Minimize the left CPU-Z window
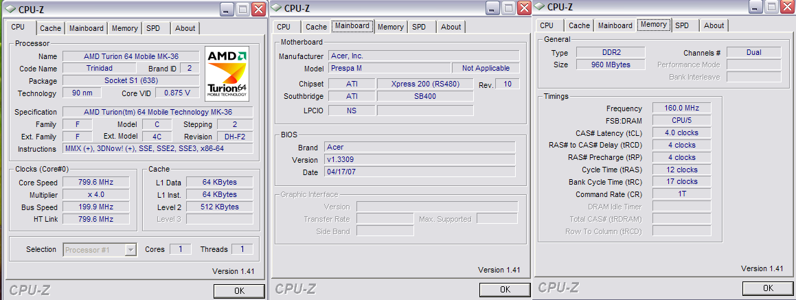The height and width of the screenshot is (300, 796). pos(227,9)
